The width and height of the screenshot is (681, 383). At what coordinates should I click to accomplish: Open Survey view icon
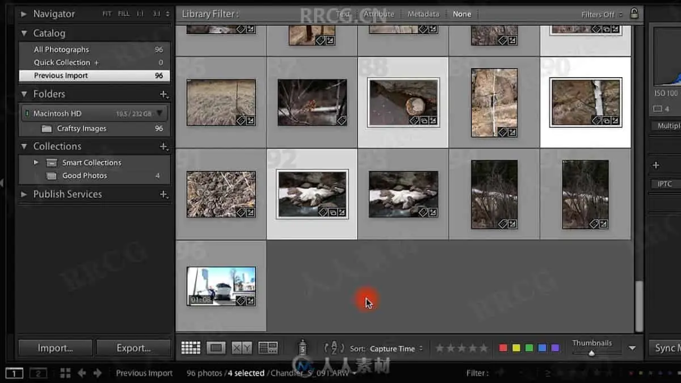click(268, 348)
